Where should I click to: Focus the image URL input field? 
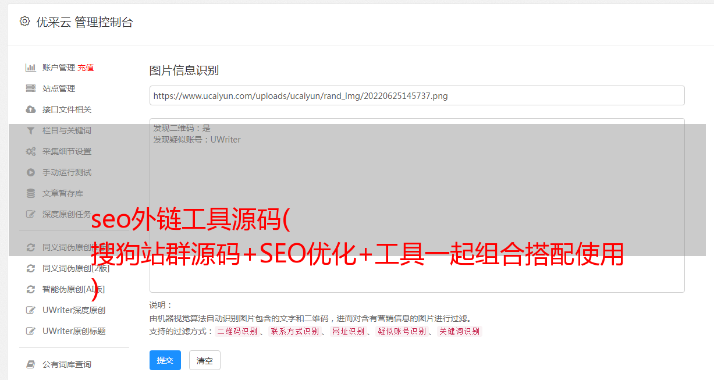point(417,95)
